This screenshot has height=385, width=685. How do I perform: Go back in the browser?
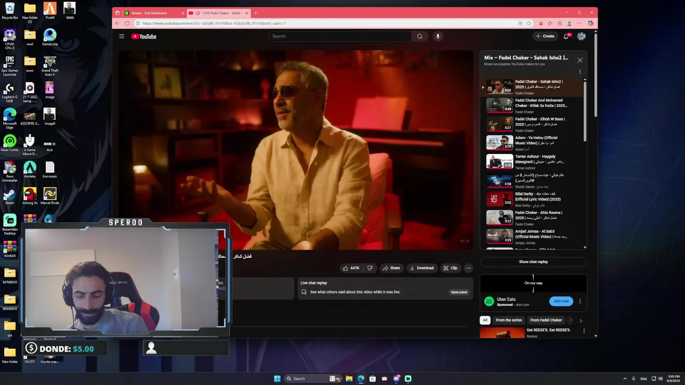tap(117, 23)
